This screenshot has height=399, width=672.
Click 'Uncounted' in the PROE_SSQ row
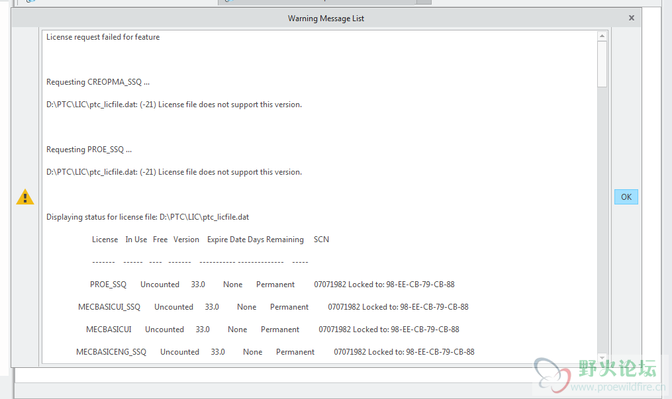click(x=160, y=285)
